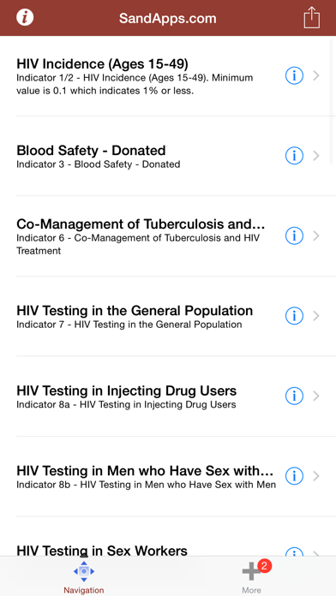Show info for Injecting Drug Users row

tap(294, 396)
